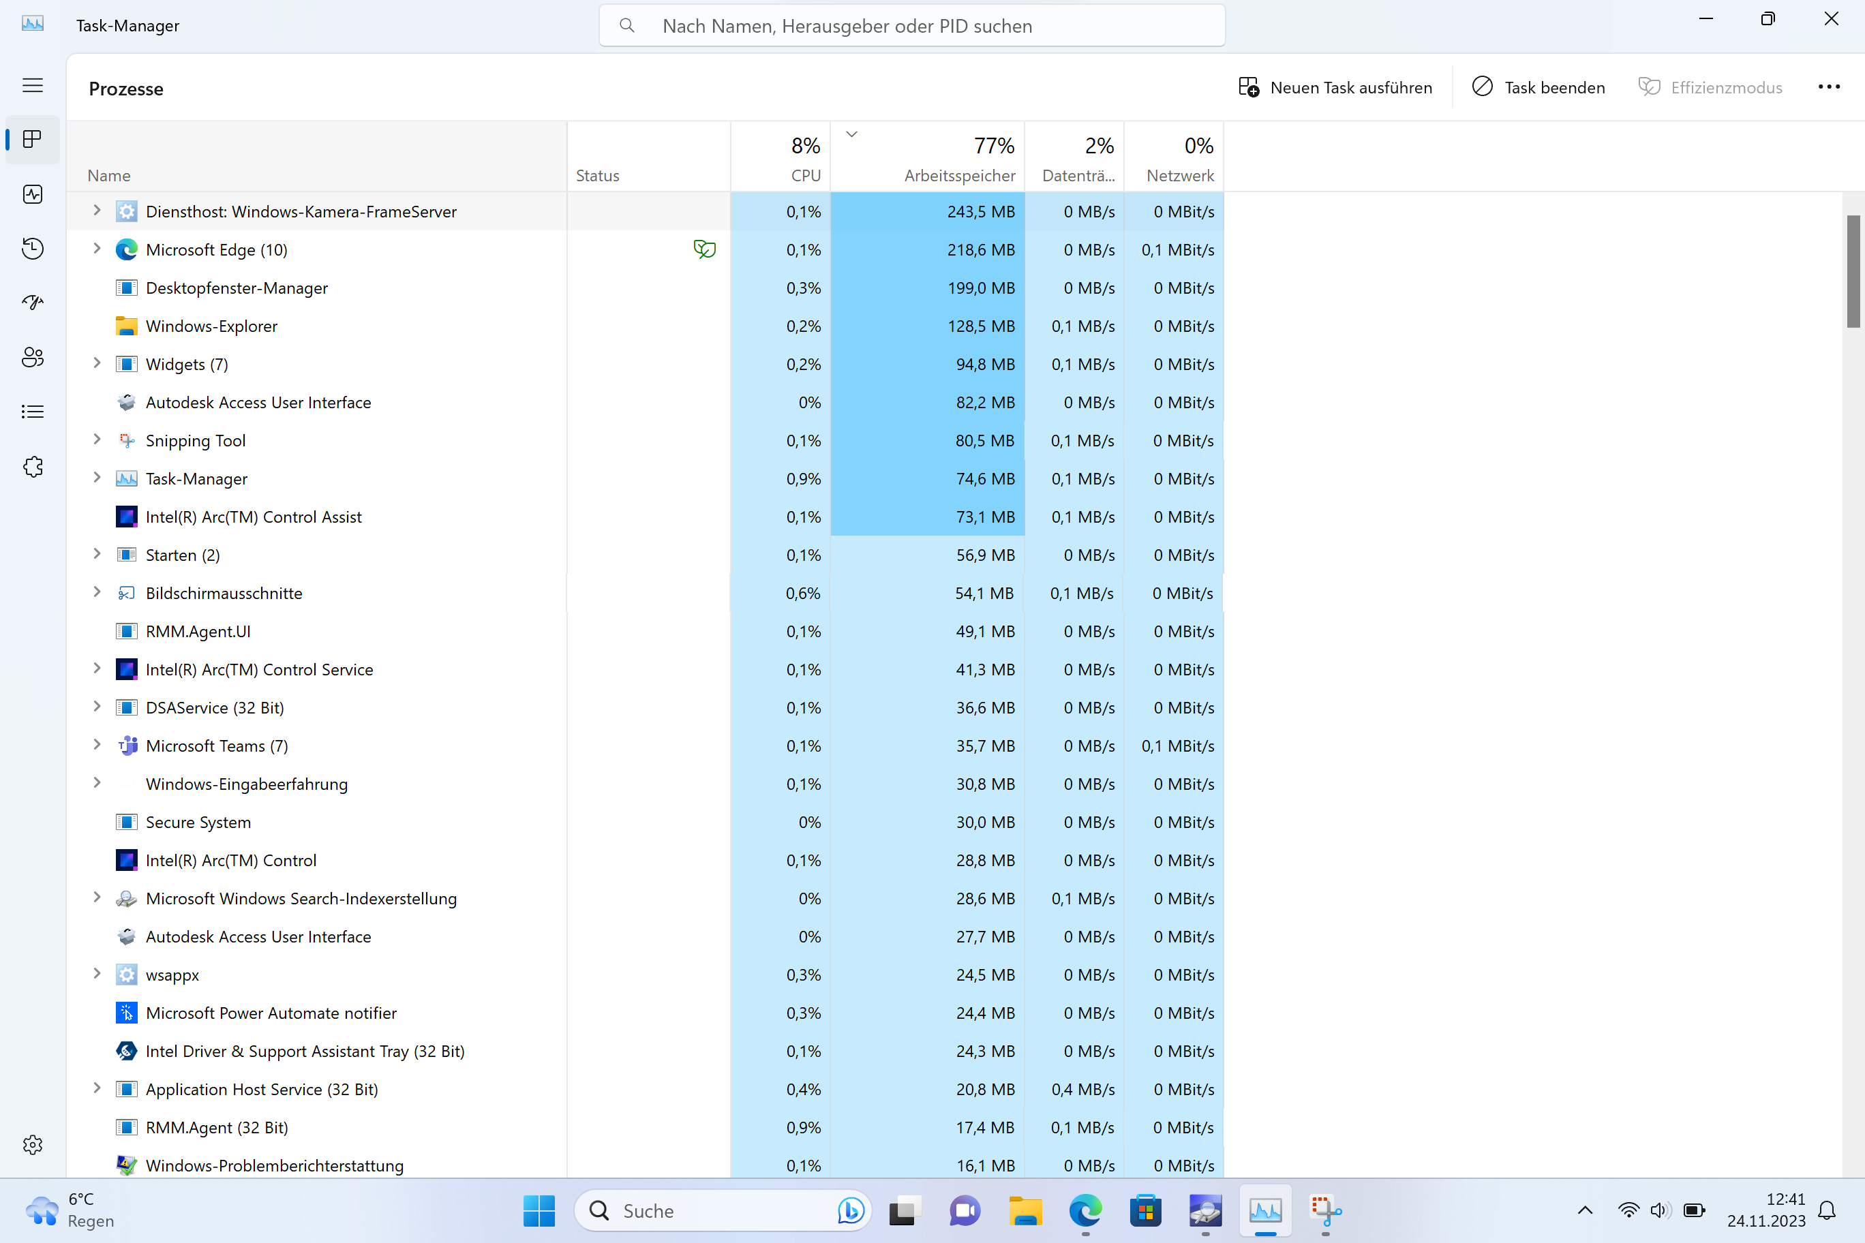The image size is (1865, 1243).
Task: Click the Edge efficiency mode leaf icon
Action: coord(704,249)
